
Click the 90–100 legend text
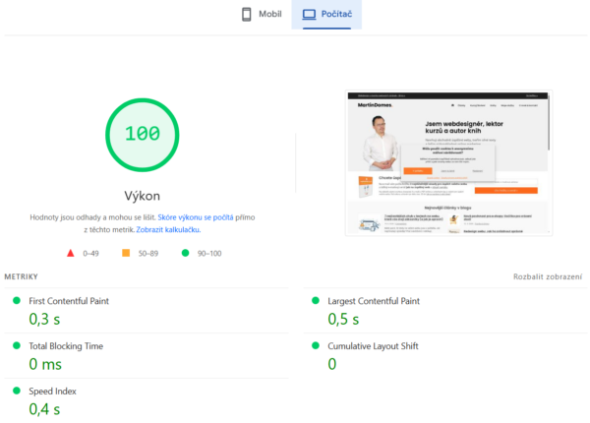pos(209,254)
